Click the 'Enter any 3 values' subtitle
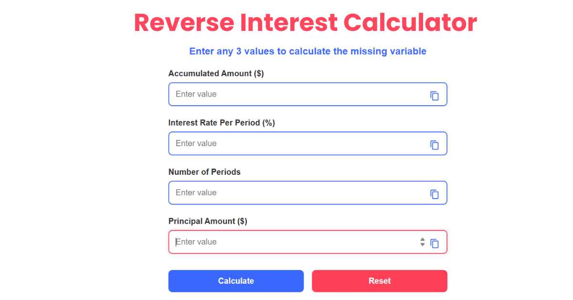The image size is (573, 300). click(x=308, y=51)
